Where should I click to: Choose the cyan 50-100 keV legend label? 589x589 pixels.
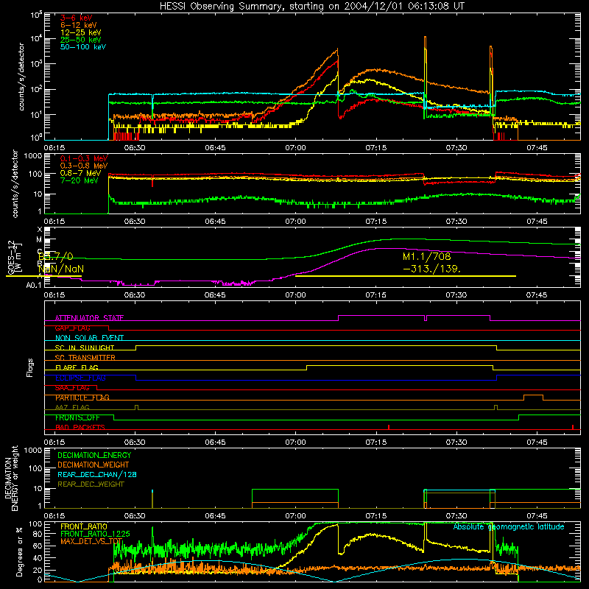(83, 47)
